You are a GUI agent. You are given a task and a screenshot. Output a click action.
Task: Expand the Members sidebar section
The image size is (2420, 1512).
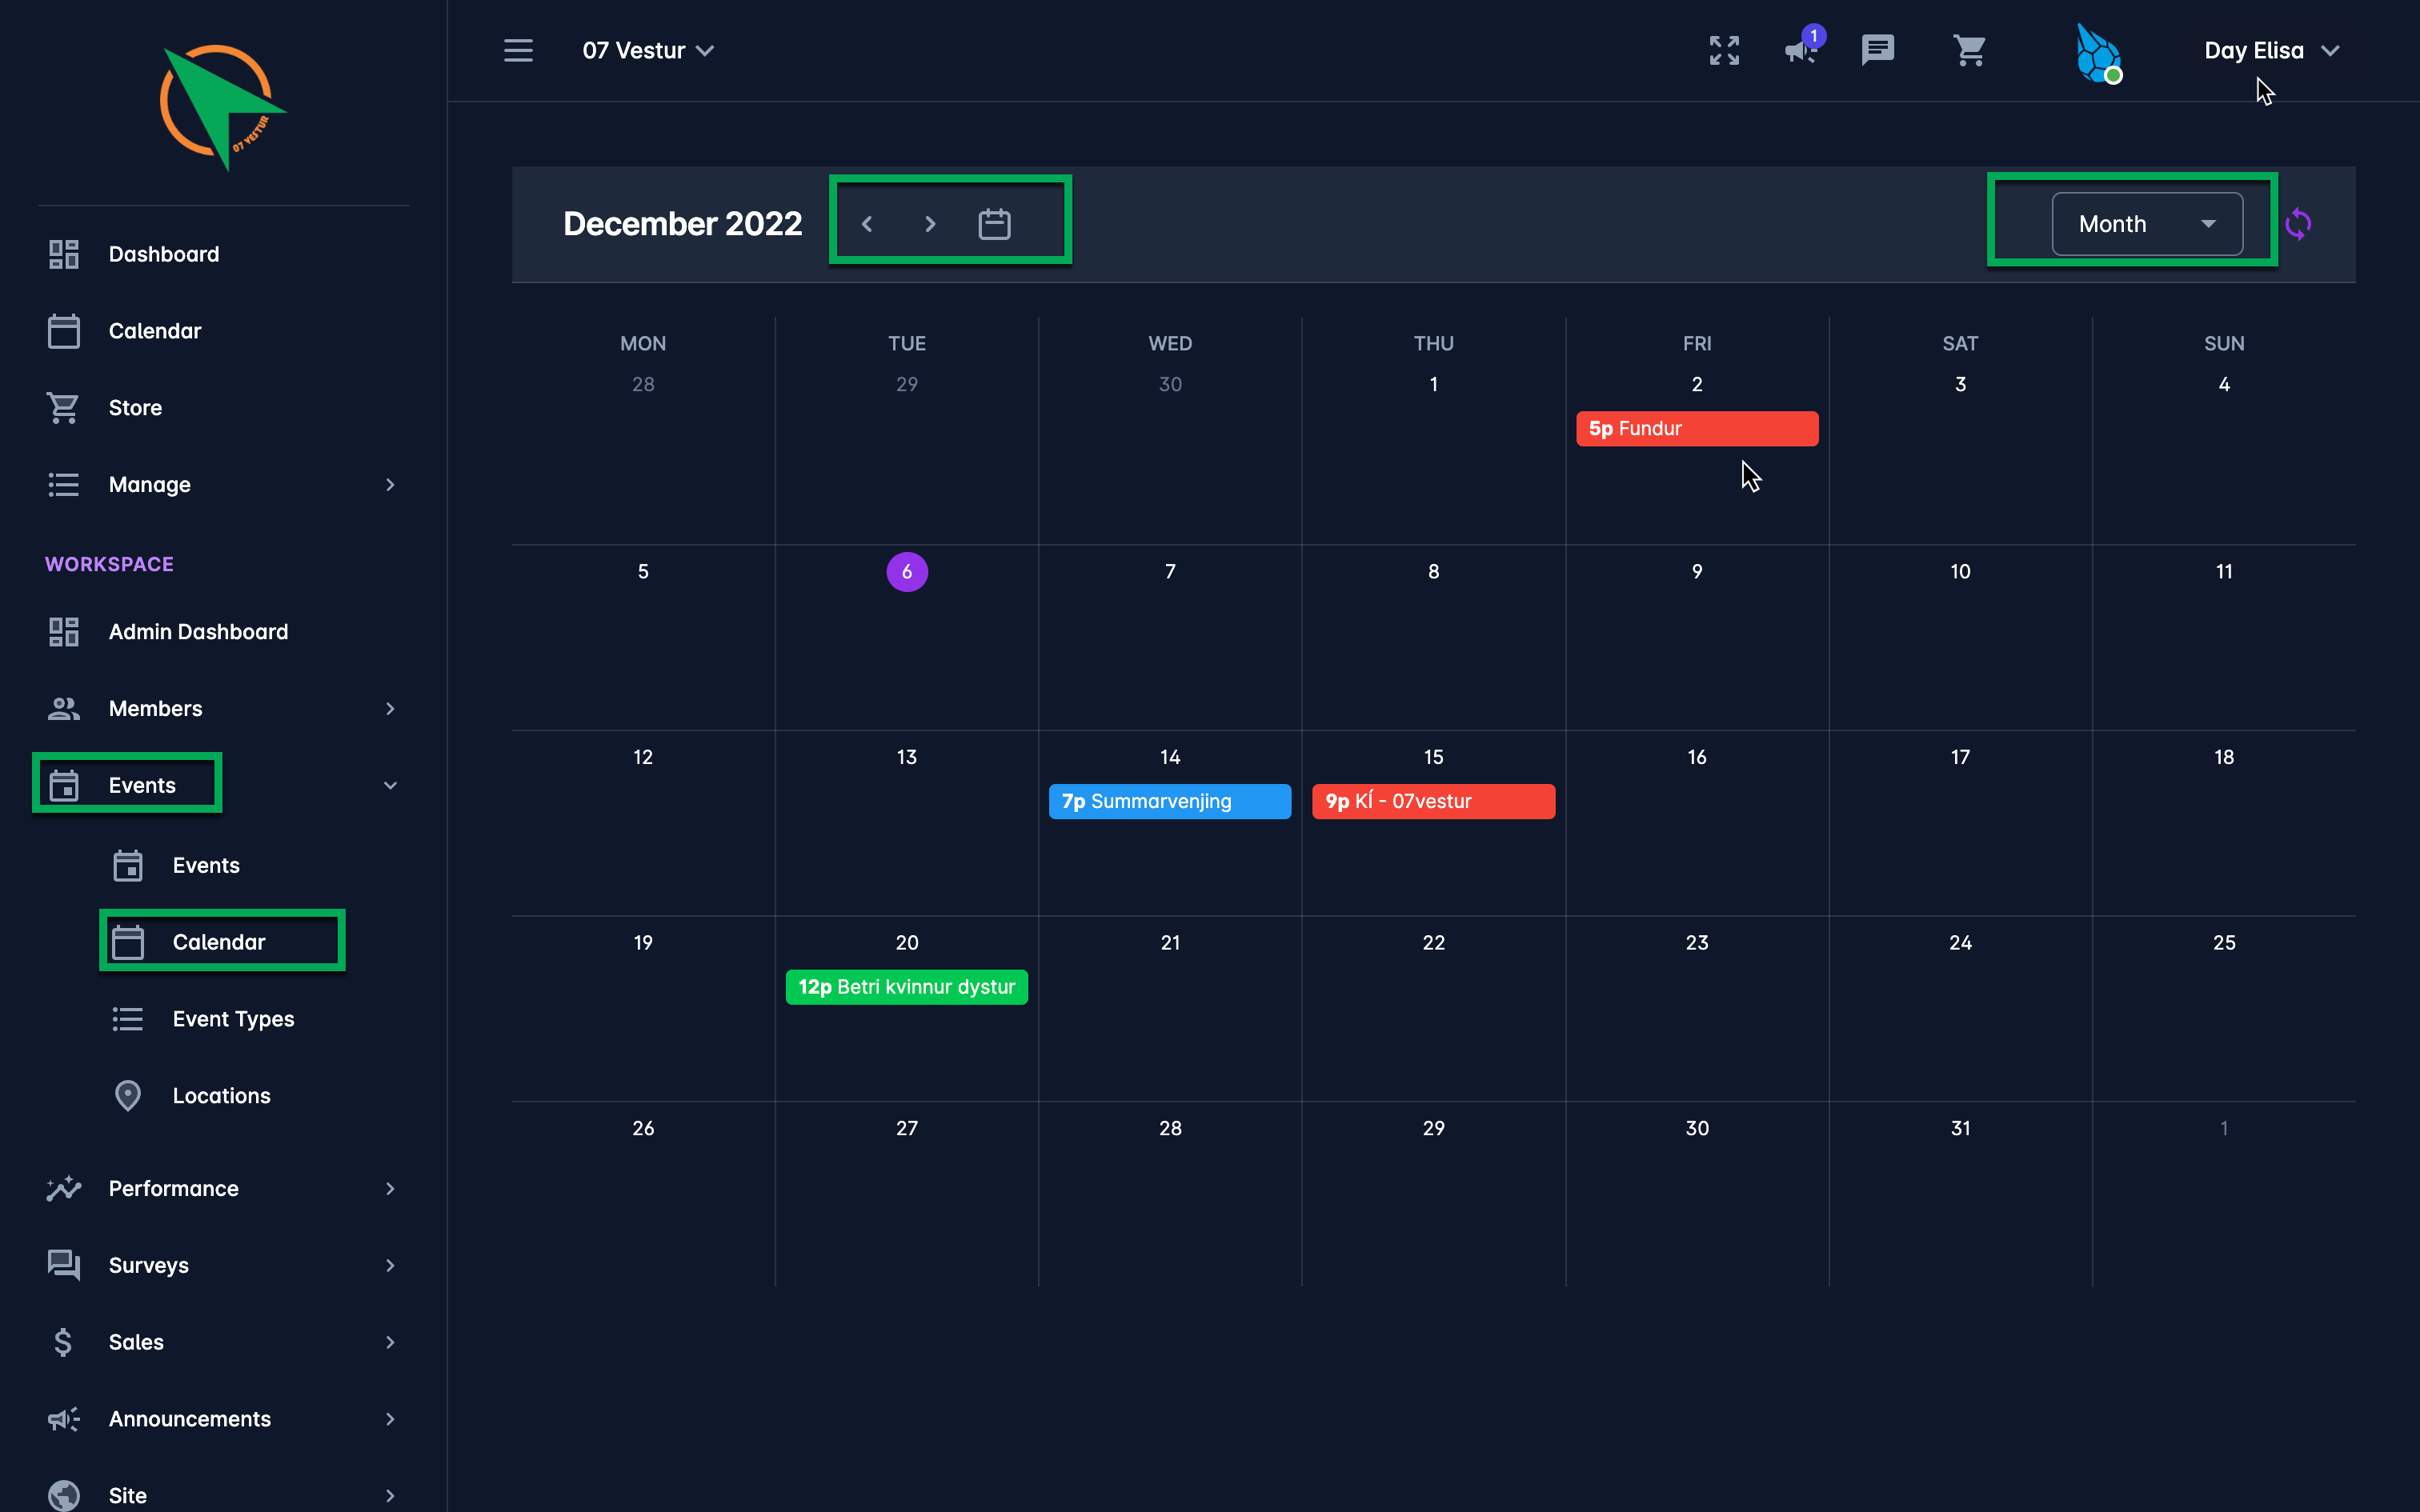pos(390,708)
